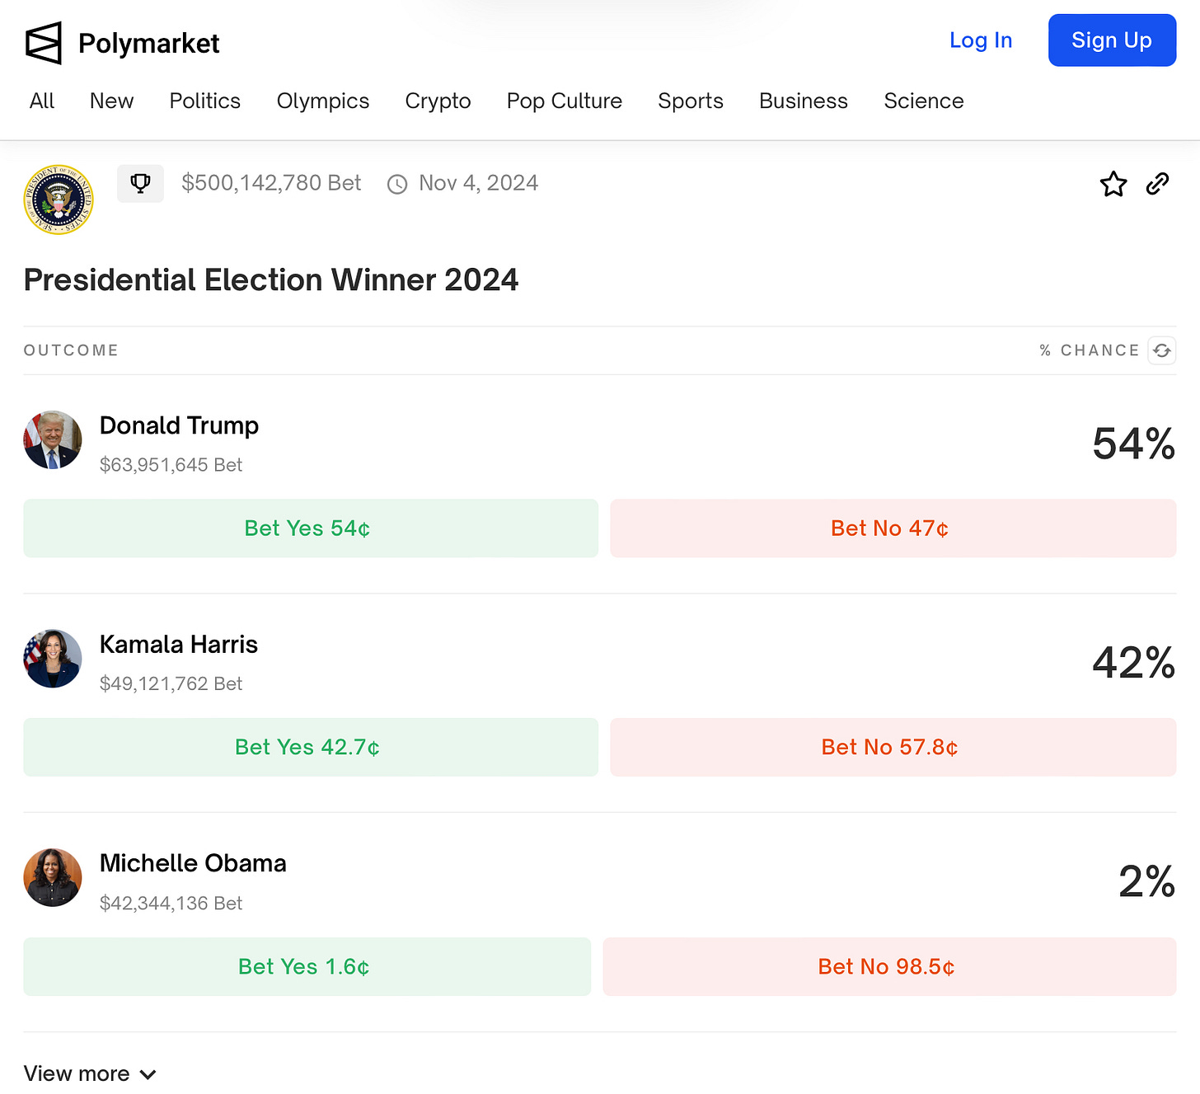Click the Presidential Election Winner 2024 title

click(271, 280)
